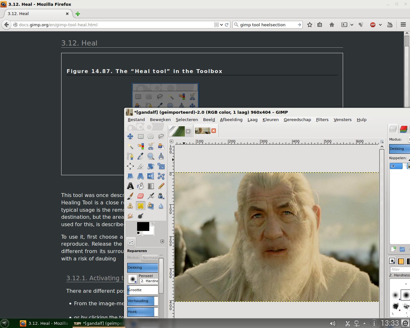Open the Filters menu
The image size is (410, 328).
point(322,119)
